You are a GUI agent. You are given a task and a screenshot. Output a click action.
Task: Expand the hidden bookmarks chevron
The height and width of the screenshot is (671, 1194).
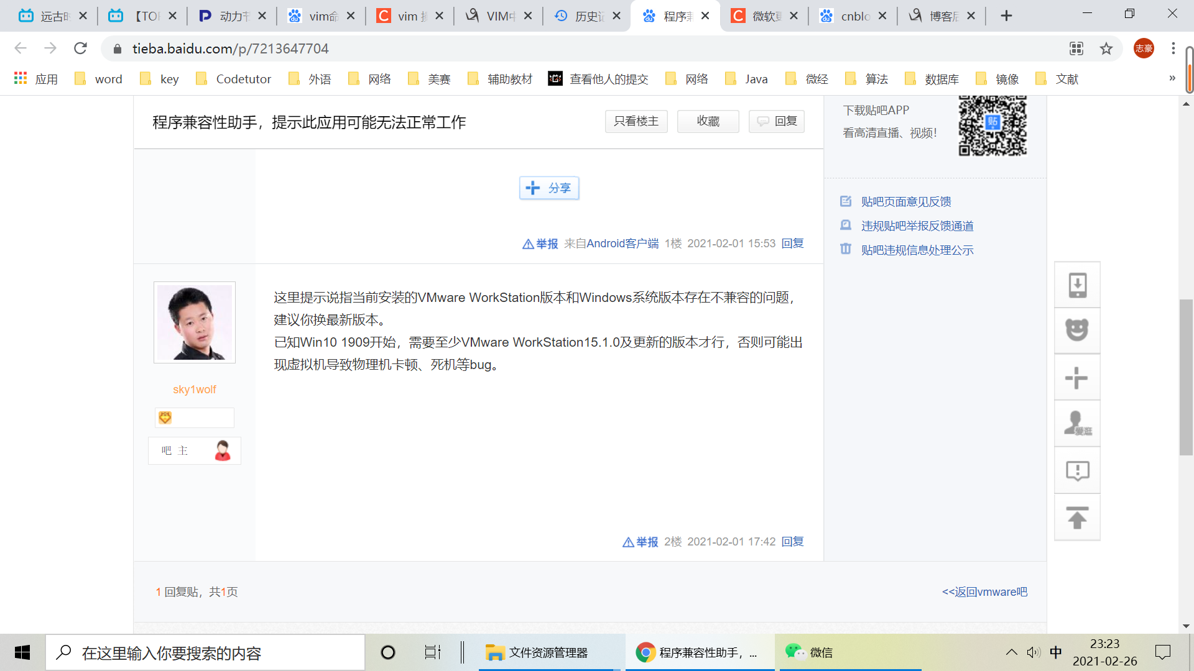pyautogui.click(x=1172, y=78)
